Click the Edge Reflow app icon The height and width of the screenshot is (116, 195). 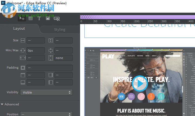tap(3, 3)
